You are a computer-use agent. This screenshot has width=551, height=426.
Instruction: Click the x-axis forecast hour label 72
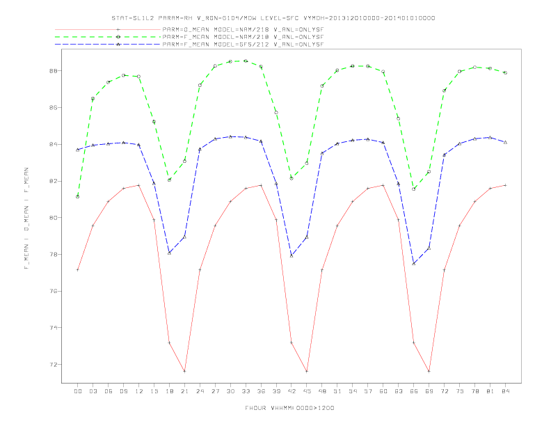point(445,391)
